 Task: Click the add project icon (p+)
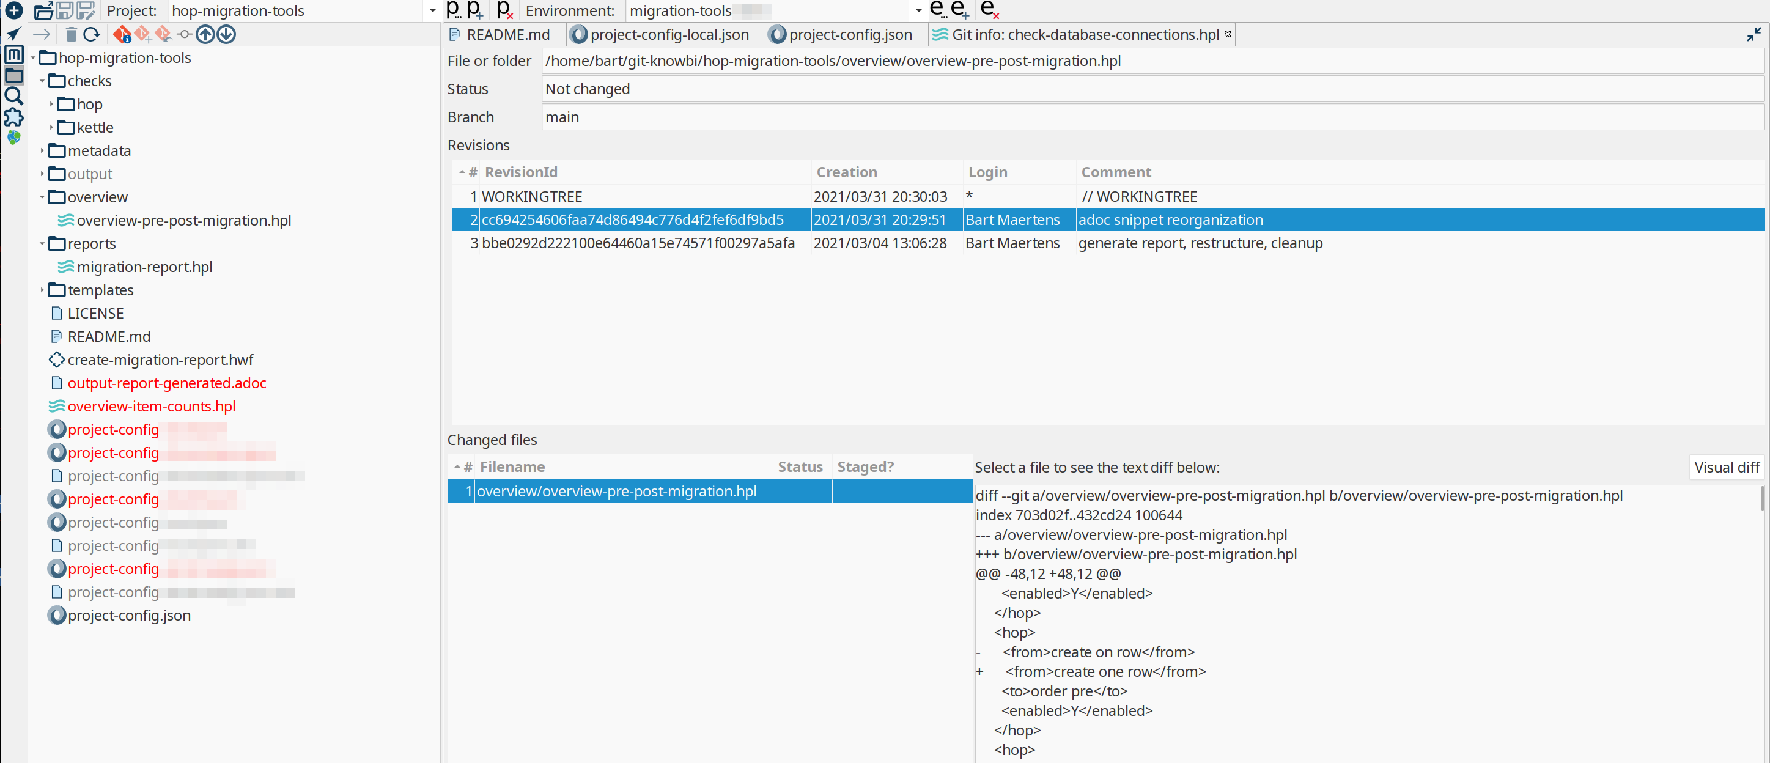click(475, 10)
